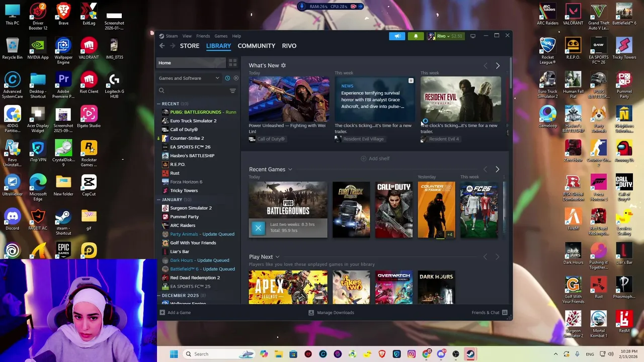Open VALORANT shortcut near the Steam window

coord(89,48)
